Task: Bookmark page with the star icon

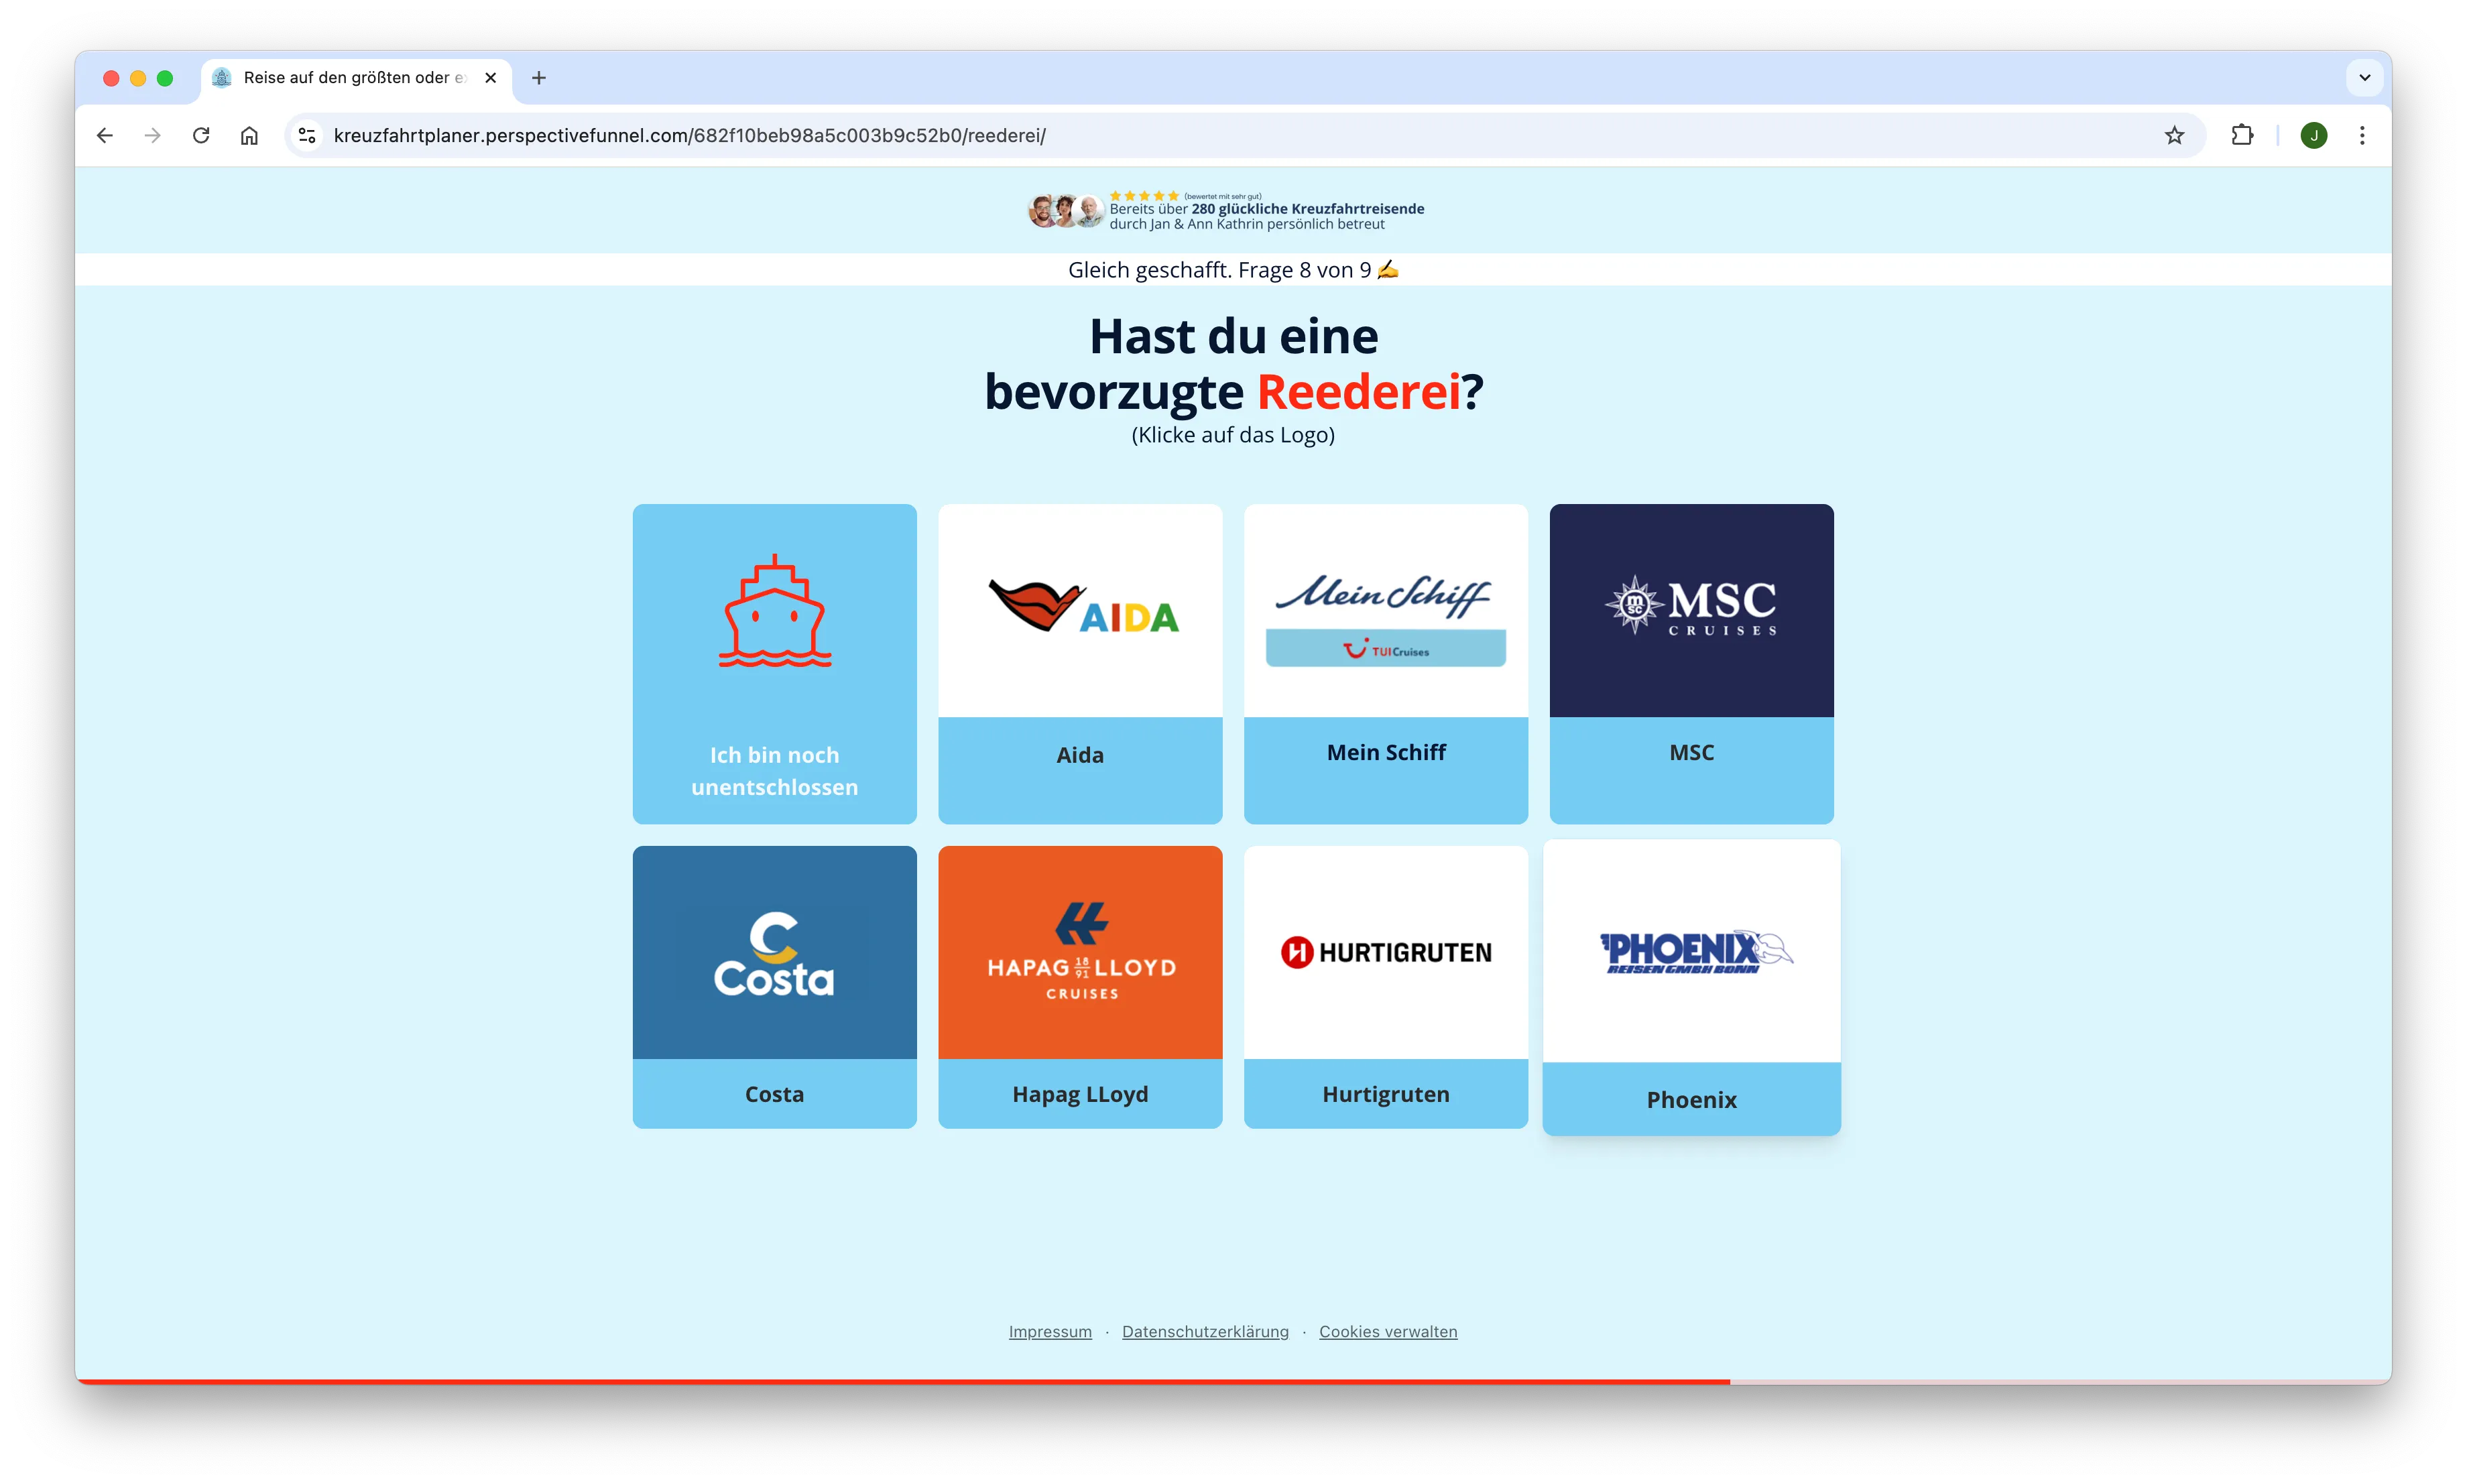Action: pos(2174,135)
